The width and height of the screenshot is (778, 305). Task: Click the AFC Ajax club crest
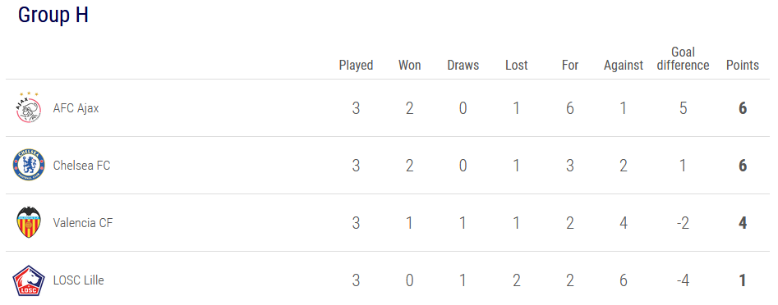(x=29, y=107)
